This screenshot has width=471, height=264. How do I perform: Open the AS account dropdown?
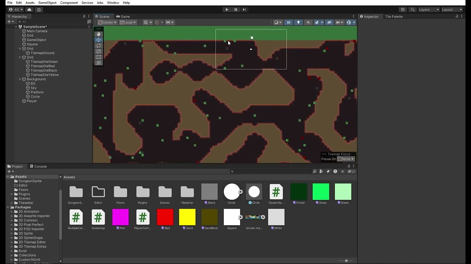tap(15, 10)
